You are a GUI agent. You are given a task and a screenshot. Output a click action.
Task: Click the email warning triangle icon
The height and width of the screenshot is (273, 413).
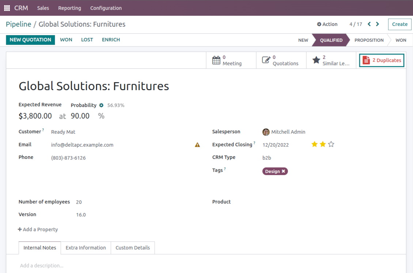pos(197,145)
